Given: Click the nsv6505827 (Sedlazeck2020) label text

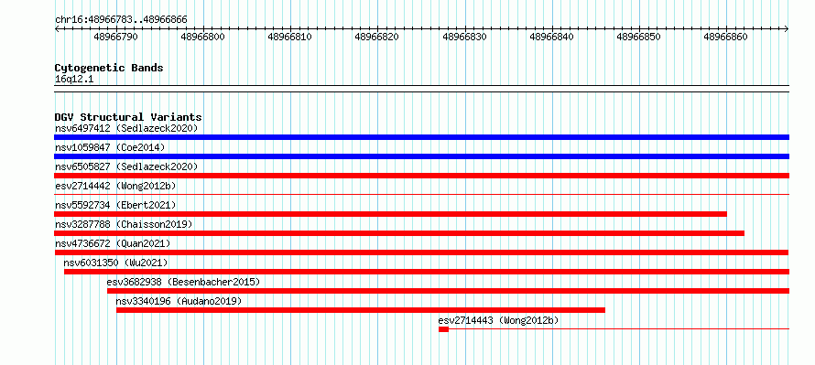Looking at the screenshot, I should pyautogui.click(x=126, y=166).
